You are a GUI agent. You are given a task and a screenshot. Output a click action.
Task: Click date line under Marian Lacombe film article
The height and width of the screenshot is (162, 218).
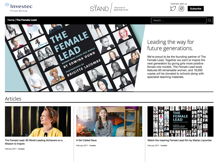pyautogui.click(x=157, y=146)
